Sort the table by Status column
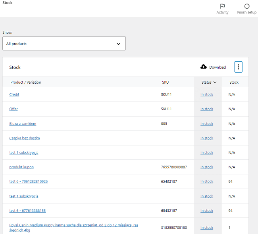 (x=209, y=82)
